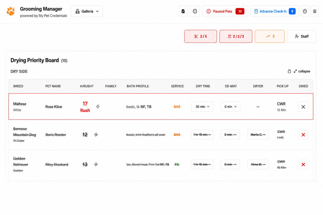Click the DRYER column header
Screen dimensions: 323x215
point(258,86)
